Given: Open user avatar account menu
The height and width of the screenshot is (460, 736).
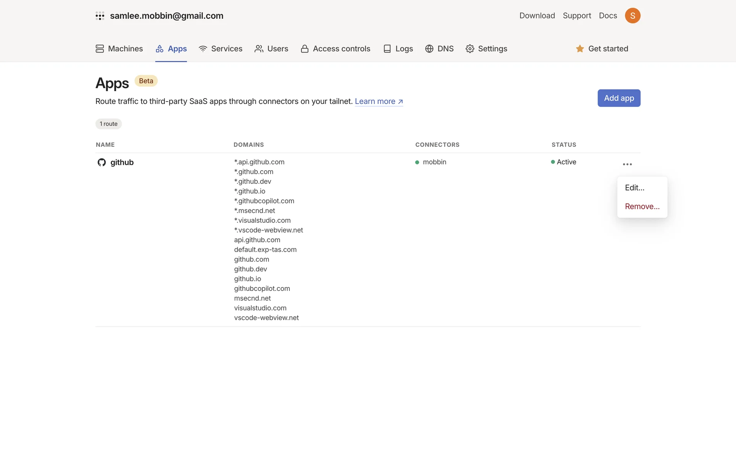Looking at the screenshot, I should 632,16.
